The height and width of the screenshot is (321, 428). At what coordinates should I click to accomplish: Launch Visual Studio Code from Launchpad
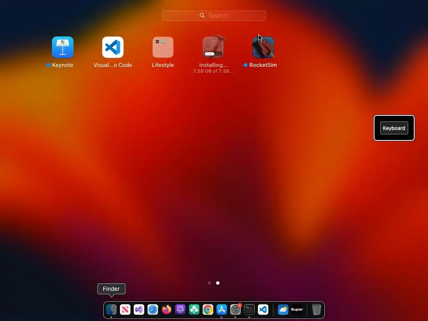coord(113,47)
